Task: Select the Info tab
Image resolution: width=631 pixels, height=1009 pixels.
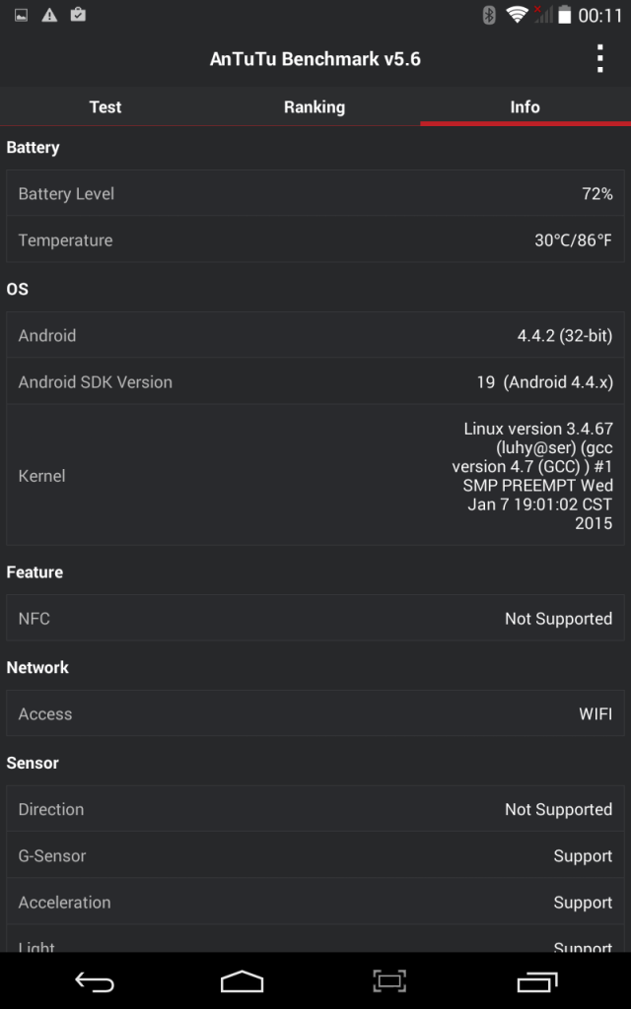Action: click(525, 106)
